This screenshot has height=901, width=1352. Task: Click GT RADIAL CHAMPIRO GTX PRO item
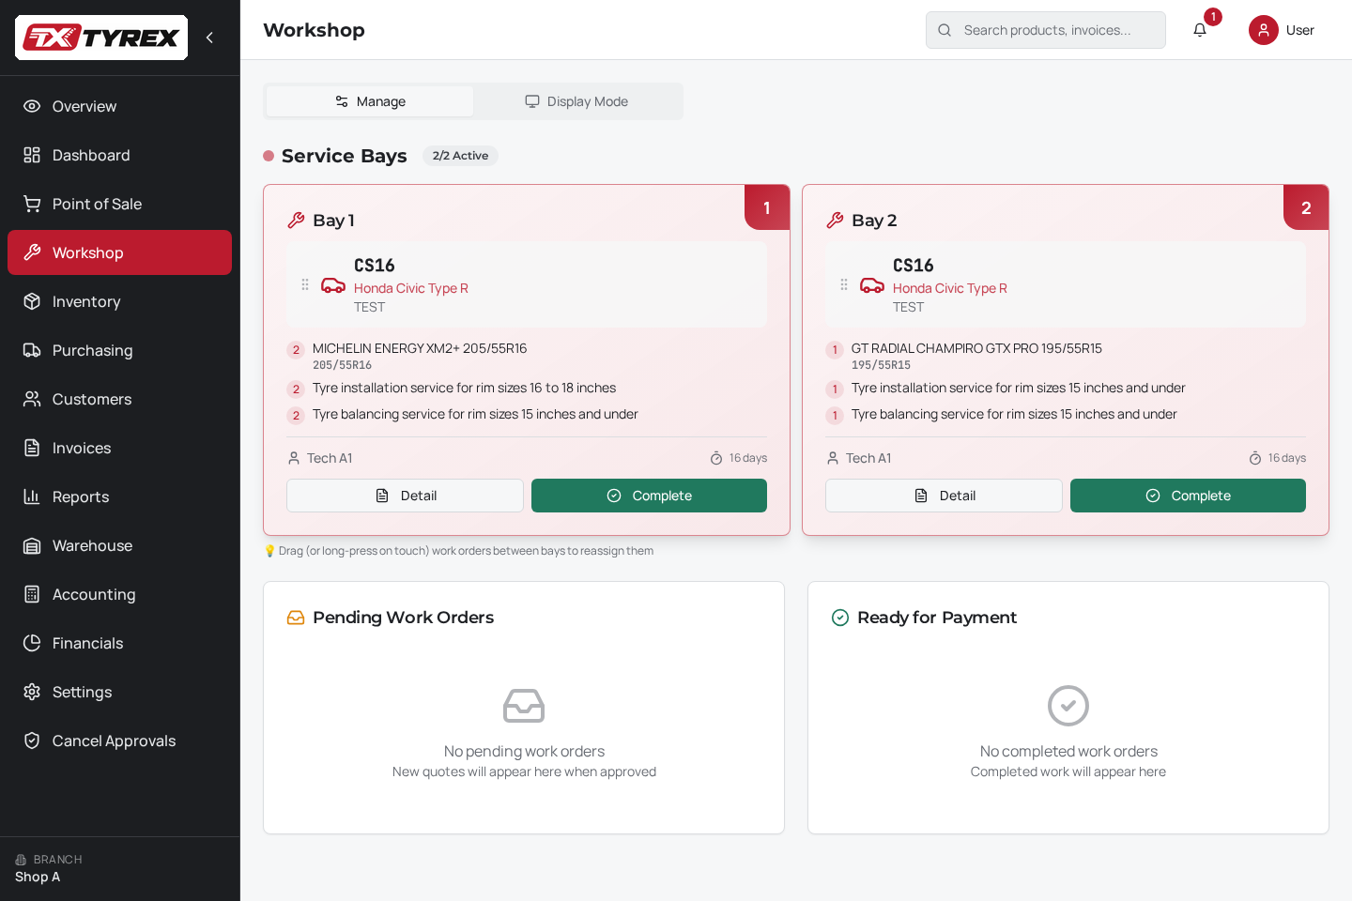pyautogui.click(x=976, y=348)
